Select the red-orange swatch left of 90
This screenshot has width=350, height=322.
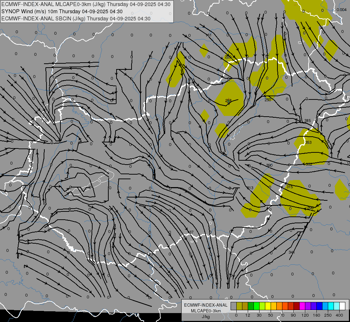click(x=285, y=306)
